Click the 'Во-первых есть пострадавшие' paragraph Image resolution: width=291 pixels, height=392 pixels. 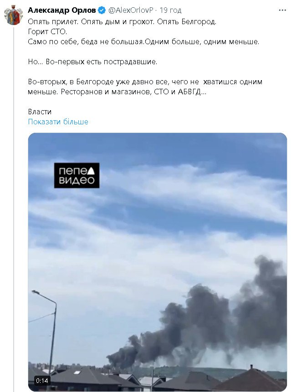(92, 62)
